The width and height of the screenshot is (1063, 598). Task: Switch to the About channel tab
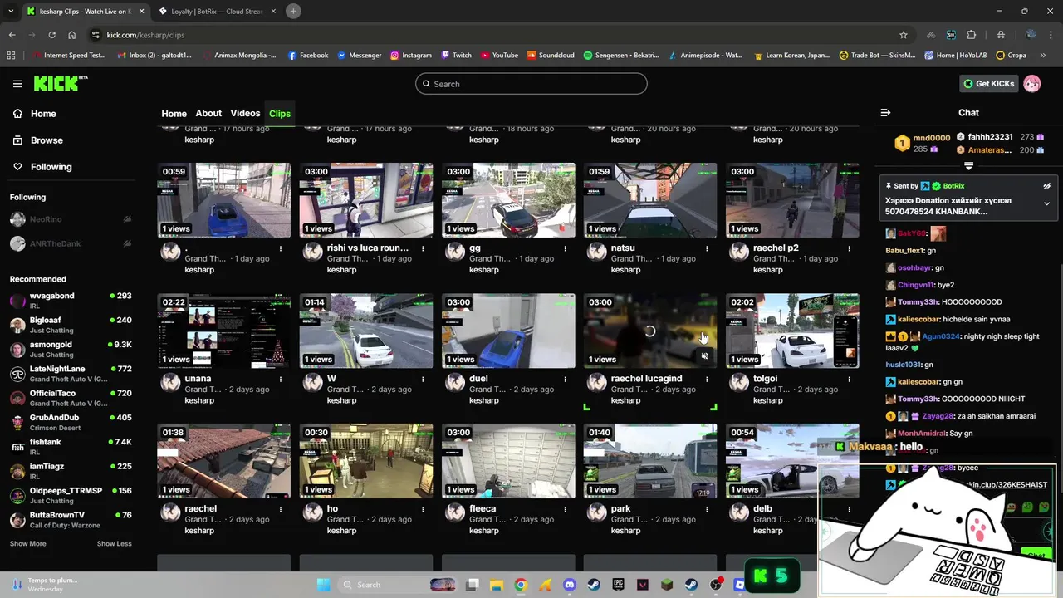pos(208,114)
